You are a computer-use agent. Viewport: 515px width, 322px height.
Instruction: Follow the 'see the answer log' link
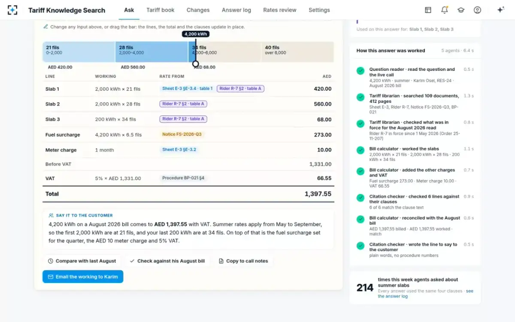(425, 294)
